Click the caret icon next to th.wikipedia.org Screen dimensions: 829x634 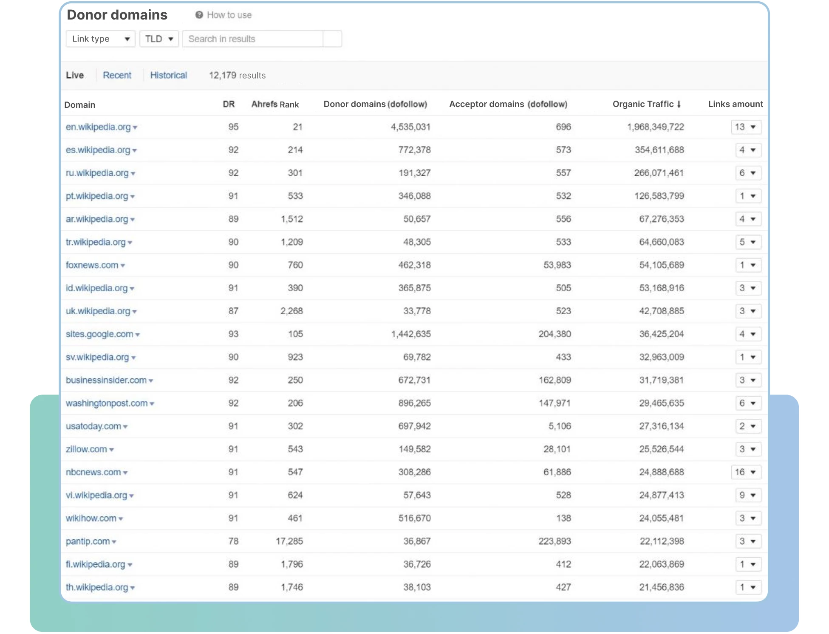pos(133,588)
